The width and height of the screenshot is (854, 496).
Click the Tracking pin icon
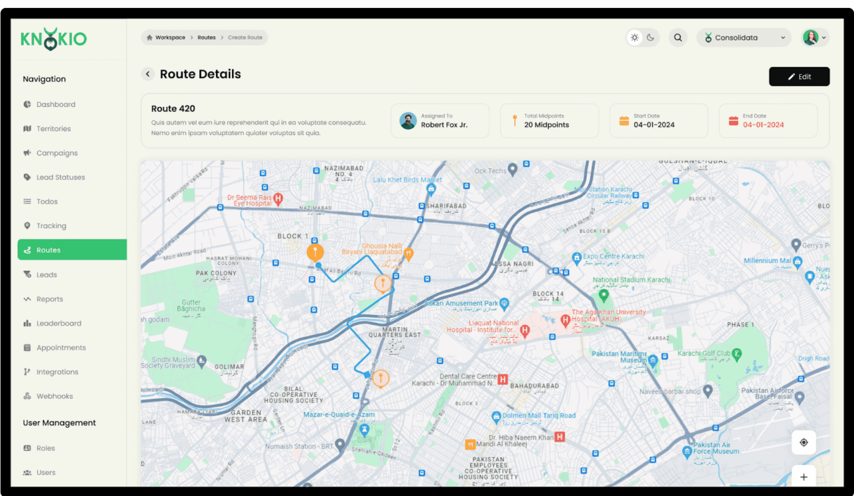click(27, 226)
